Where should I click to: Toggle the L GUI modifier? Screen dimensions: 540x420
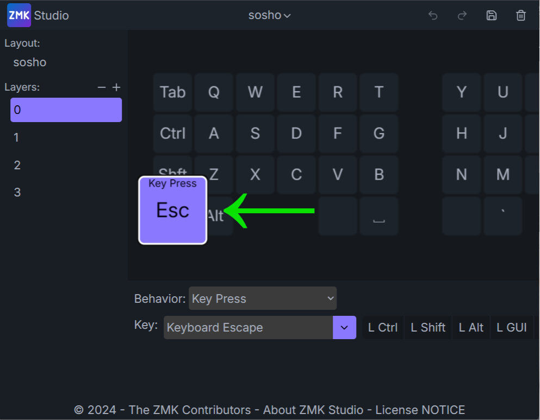click(x=512, y=327)
